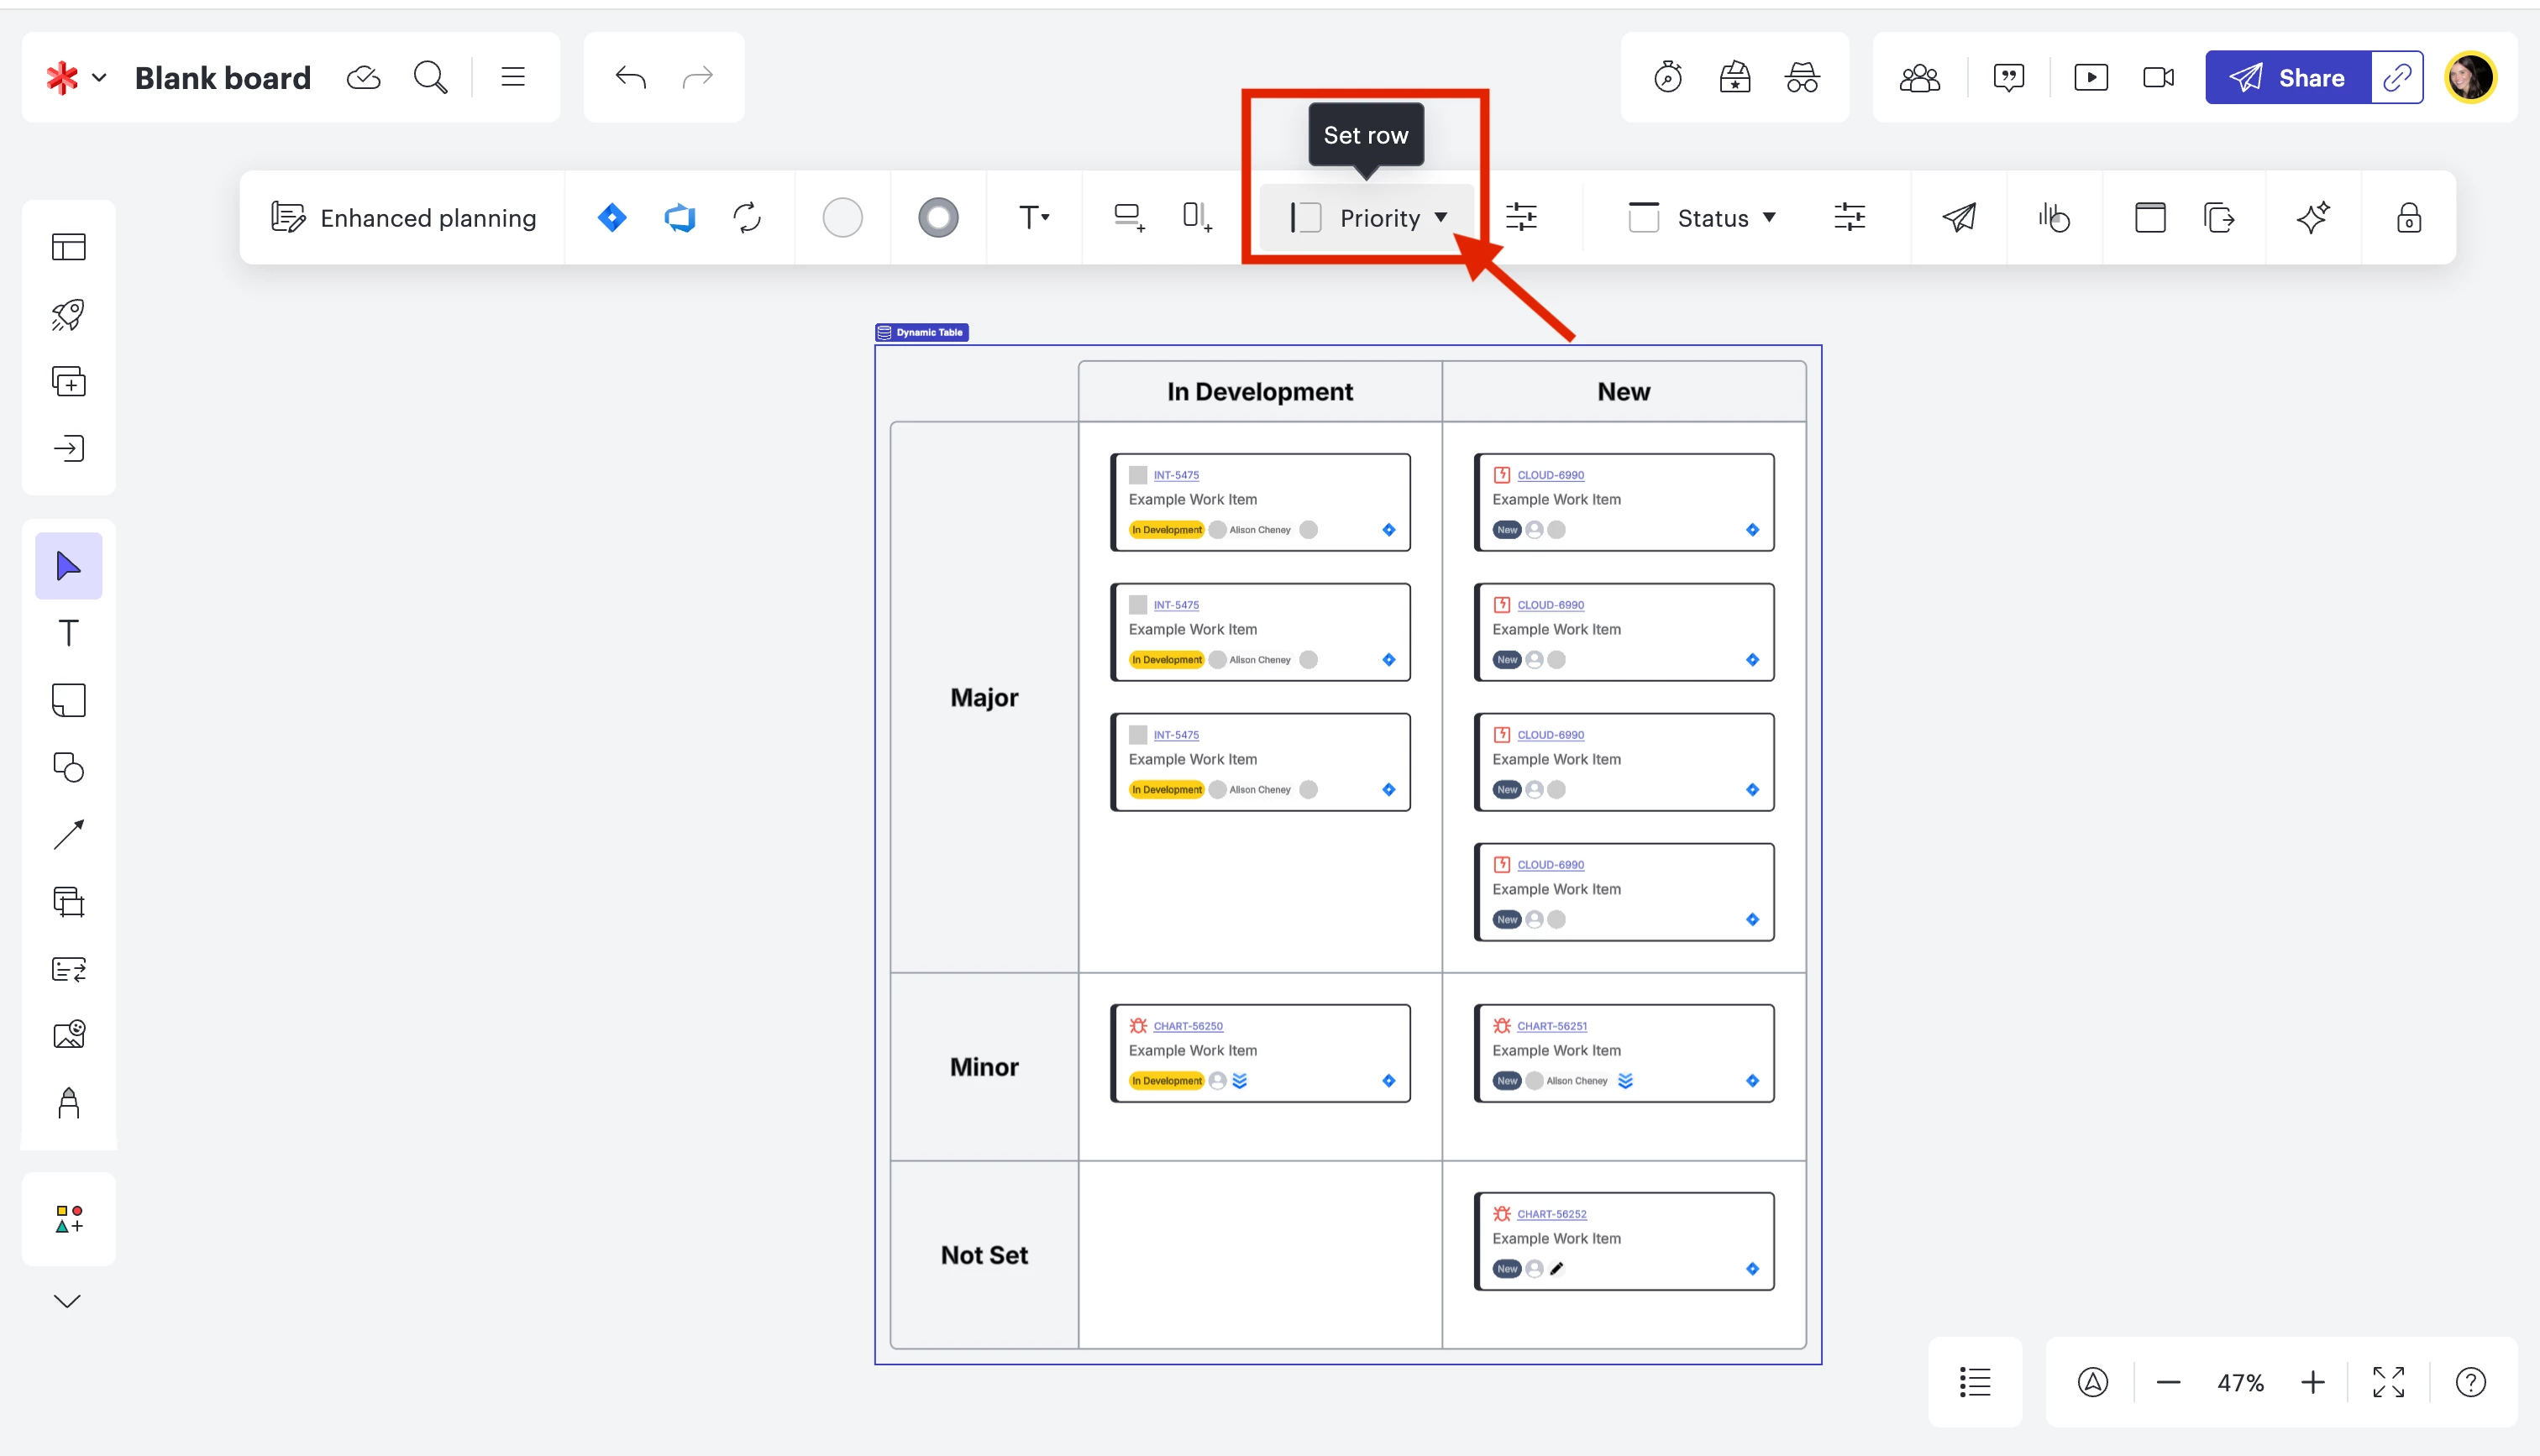The width and height of the screenshot is (2540, 1456).
Task: Click the sync refresh icon in toolbar
Action: (747, 217)
